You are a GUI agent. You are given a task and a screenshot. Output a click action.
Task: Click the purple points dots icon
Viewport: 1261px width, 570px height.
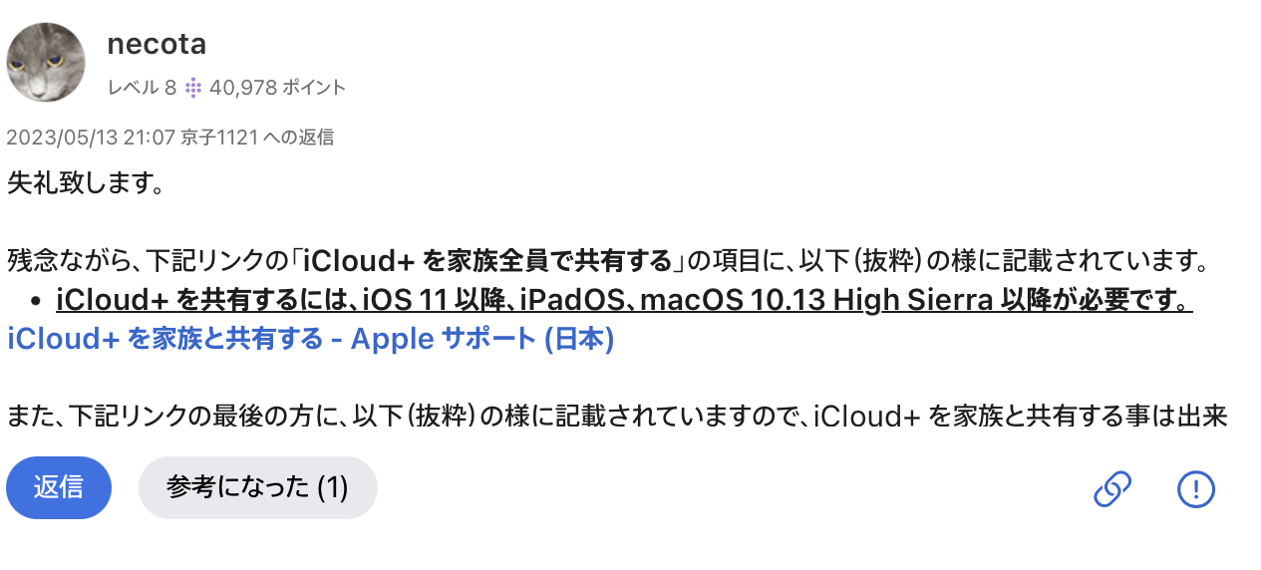click(192, 88)
